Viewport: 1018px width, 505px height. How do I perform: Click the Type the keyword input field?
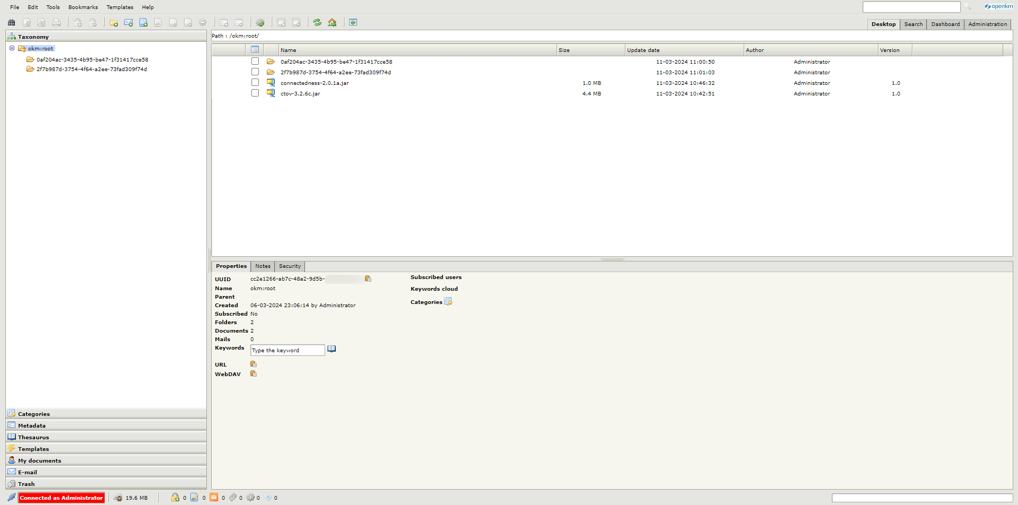(287, 350)
